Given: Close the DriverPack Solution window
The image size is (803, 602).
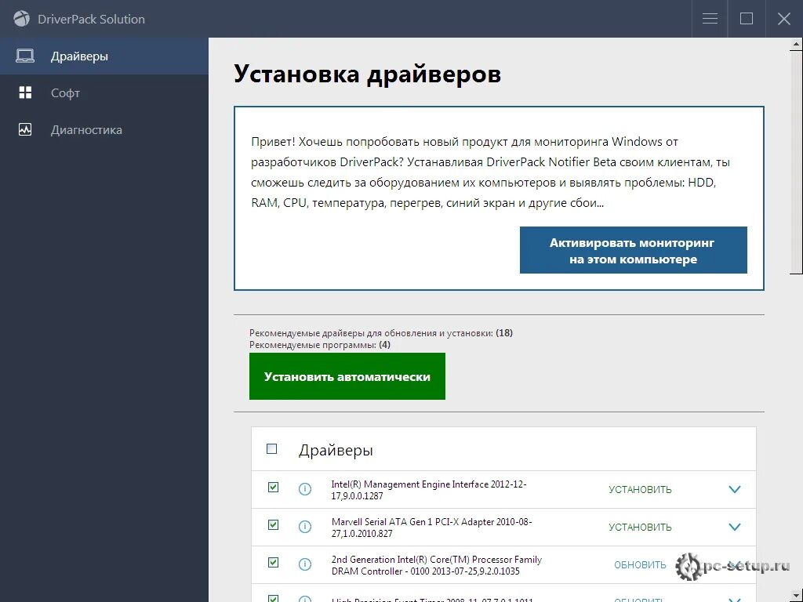Looking at the screenshot, I should point(784,19).
